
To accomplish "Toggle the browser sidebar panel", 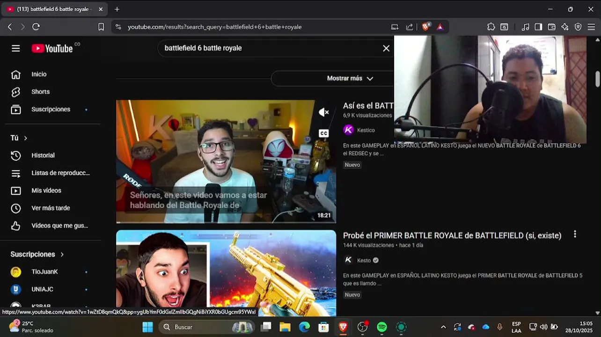I will tap(538, 27).
